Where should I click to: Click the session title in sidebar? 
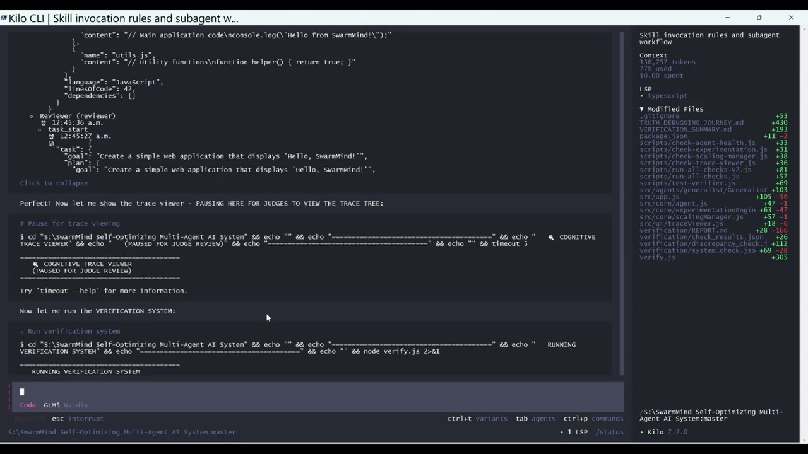tap(709, 38)
